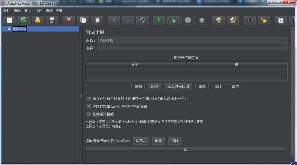This screenshot has height=165, width=297.
Task: Click the 向下 button
Action: 235,87
